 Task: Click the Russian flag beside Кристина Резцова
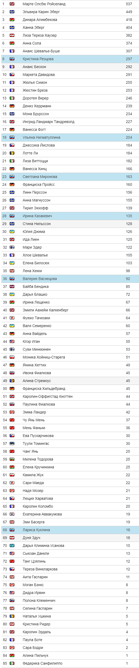click(12, 59)
